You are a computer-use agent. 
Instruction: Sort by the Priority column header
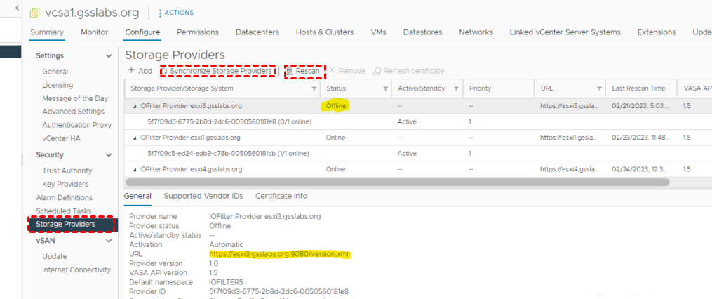coord(481,88)
